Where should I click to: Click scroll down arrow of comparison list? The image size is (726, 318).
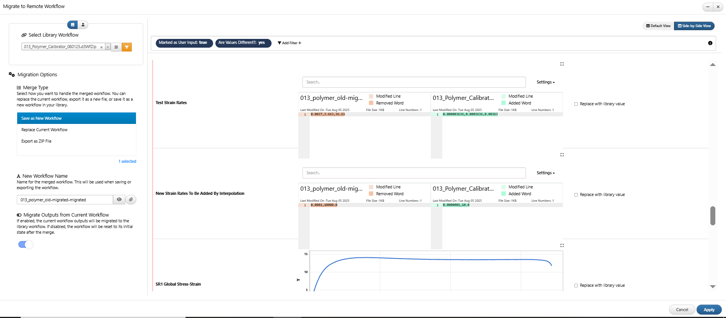713,286
